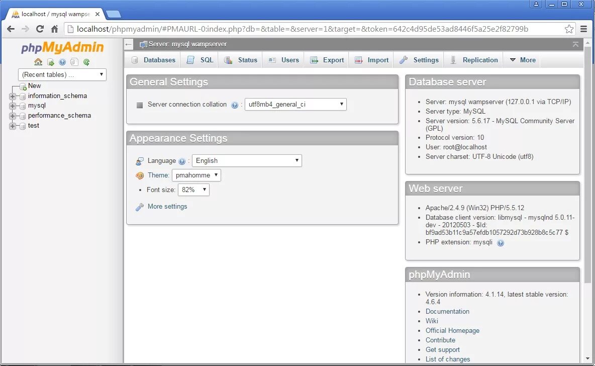This screenshot has height=366, width=595.
Task: Open the List of changes link
Action: point(448,359)
